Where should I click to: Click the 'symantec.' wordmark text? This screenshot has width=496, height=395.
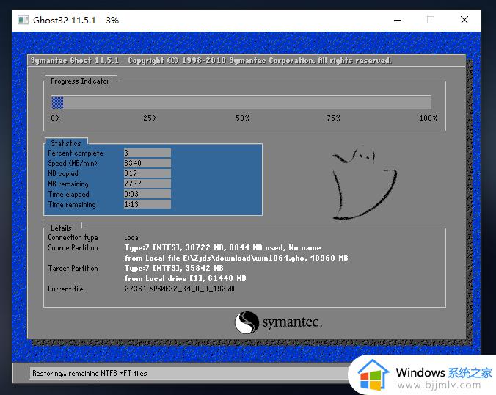click(x=292, y=322)
